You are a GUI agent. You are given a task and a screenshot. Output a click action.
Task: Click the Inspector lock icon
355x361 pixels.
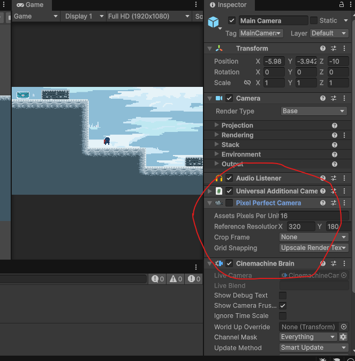(x=342, y=4)
